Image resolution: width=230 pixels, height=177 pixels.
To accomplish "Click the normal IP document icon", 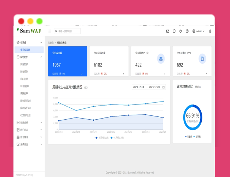I will click(x=202, y=59).
